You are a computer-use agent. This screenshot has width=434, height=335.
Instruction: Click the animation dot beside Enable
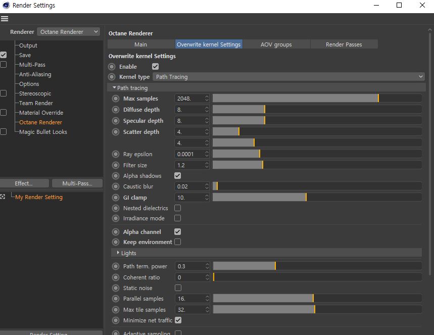point(112,67)
